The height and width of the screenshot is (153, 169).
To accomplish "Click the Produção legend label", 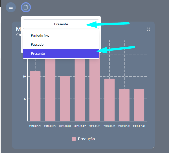I will [86, 139].
